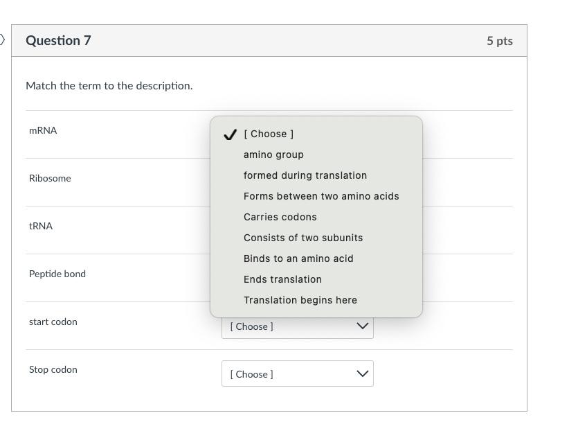Select "Carries codons" in the dropdown list

(x=316, y=217)
